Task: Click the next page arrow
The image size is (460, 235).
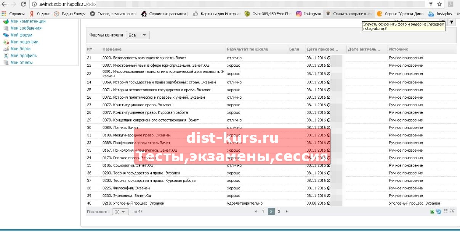Action: pyautogui.click(x=287, y=211)
